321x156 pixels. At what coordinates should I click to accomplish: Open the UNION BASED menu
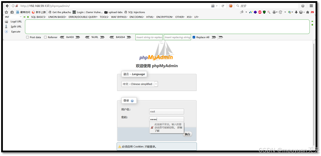pyautogui.click(x=57, y=17)
